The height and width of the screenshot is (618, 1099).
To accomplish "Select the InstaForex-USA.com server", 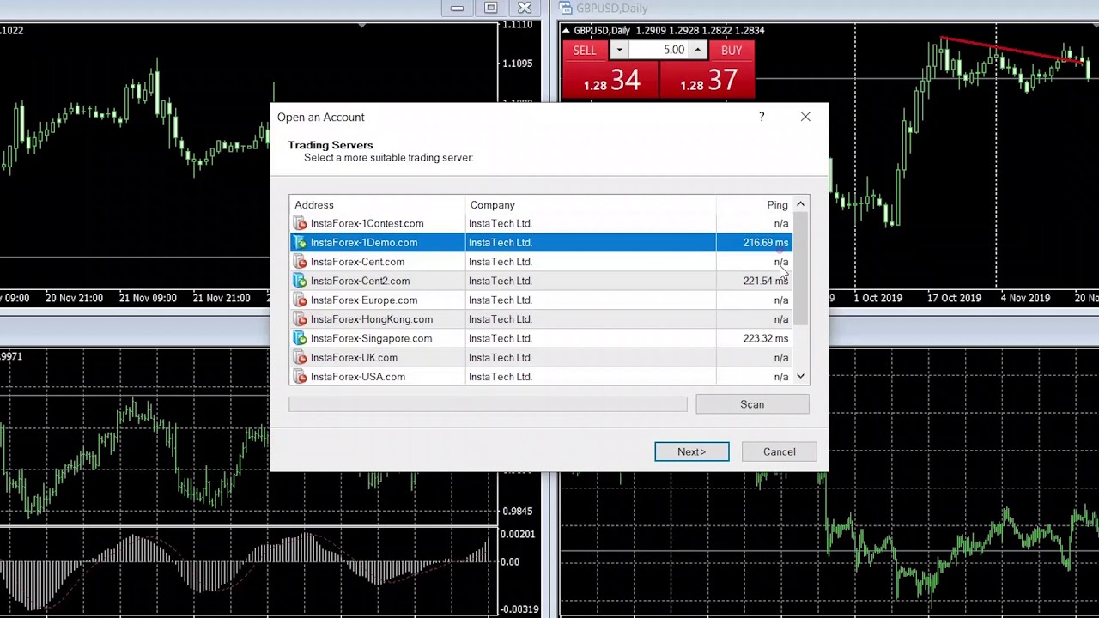I will (541, 377).
